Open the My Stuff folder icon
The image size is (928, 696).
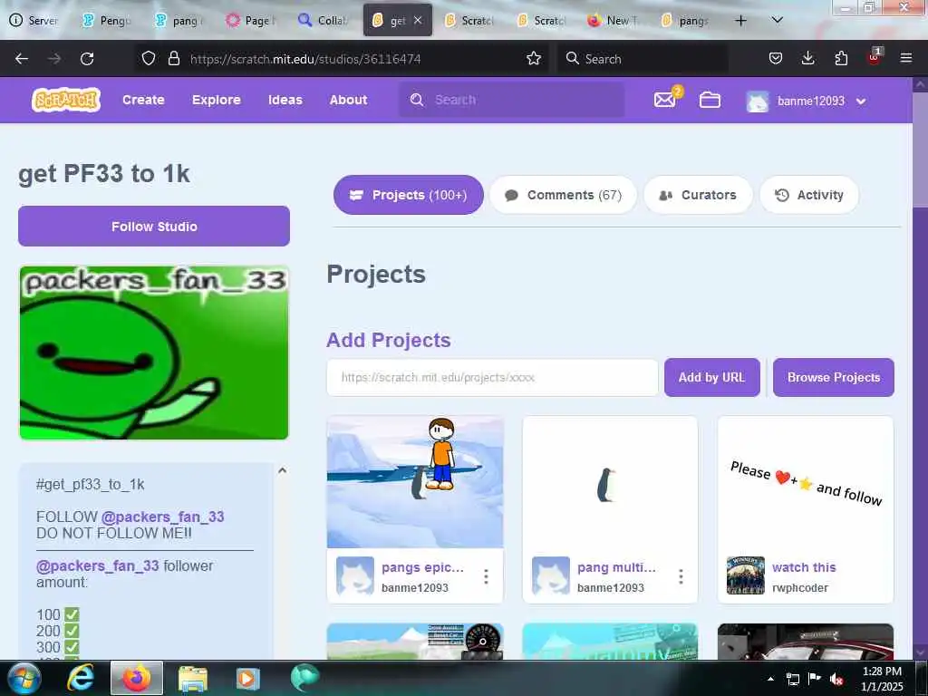710,100
